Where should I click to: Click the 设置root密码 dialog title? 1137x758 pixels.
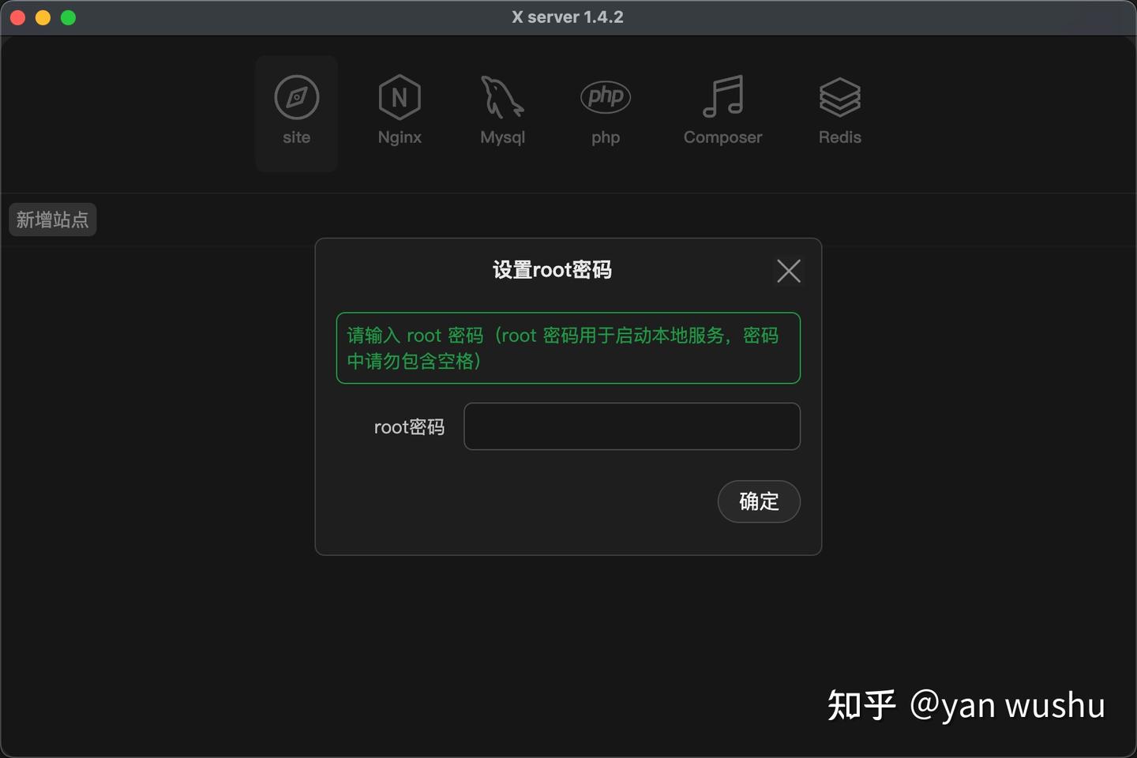pos(552,270)
